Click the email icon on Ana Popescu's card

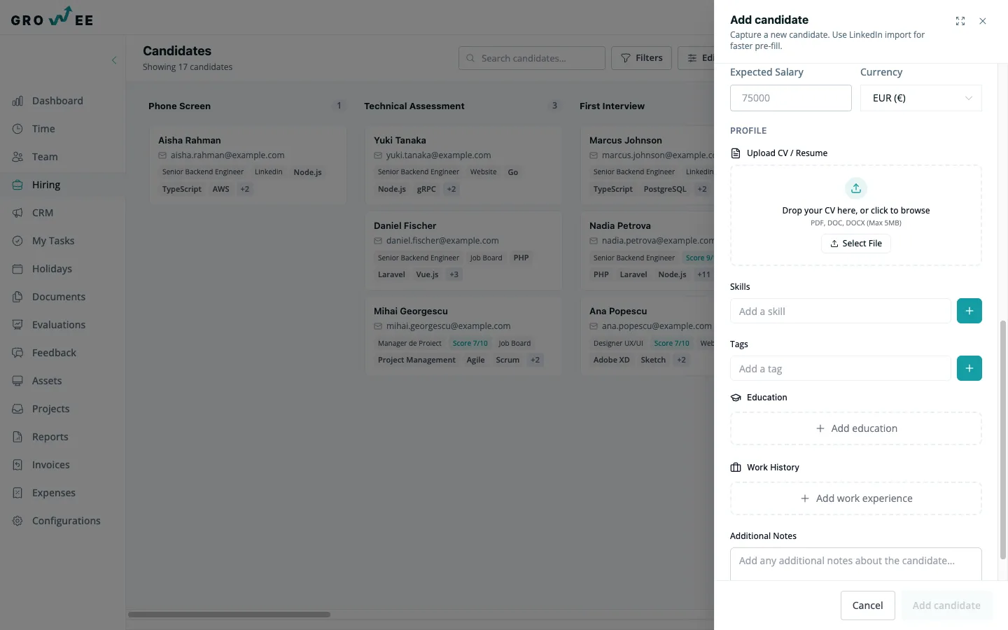[594, 326]
